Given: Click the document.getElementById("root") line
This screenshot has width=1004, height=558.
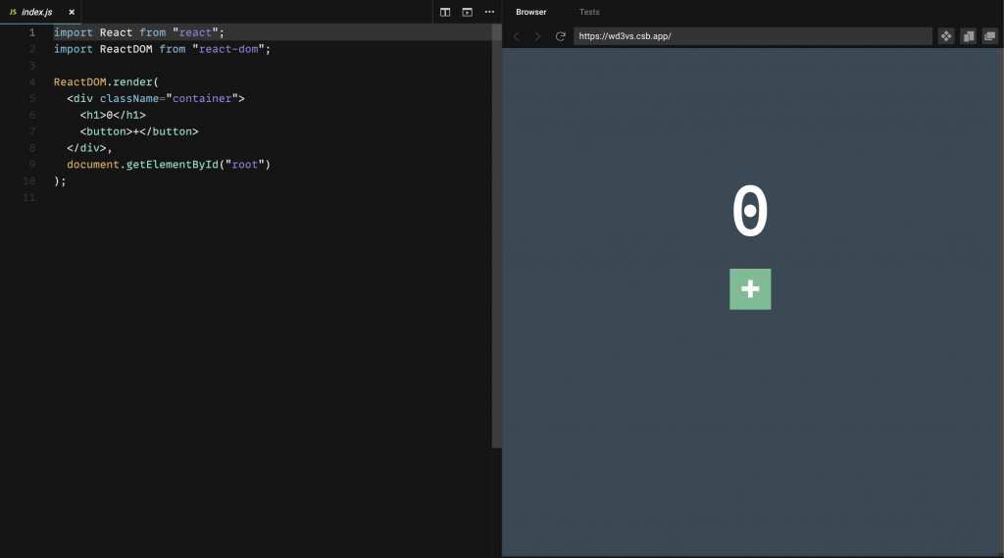Looking at the screenshot, I should [169, 165].
